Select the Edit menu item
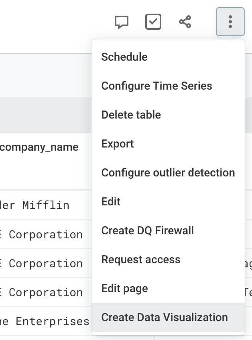 [111, 202]
